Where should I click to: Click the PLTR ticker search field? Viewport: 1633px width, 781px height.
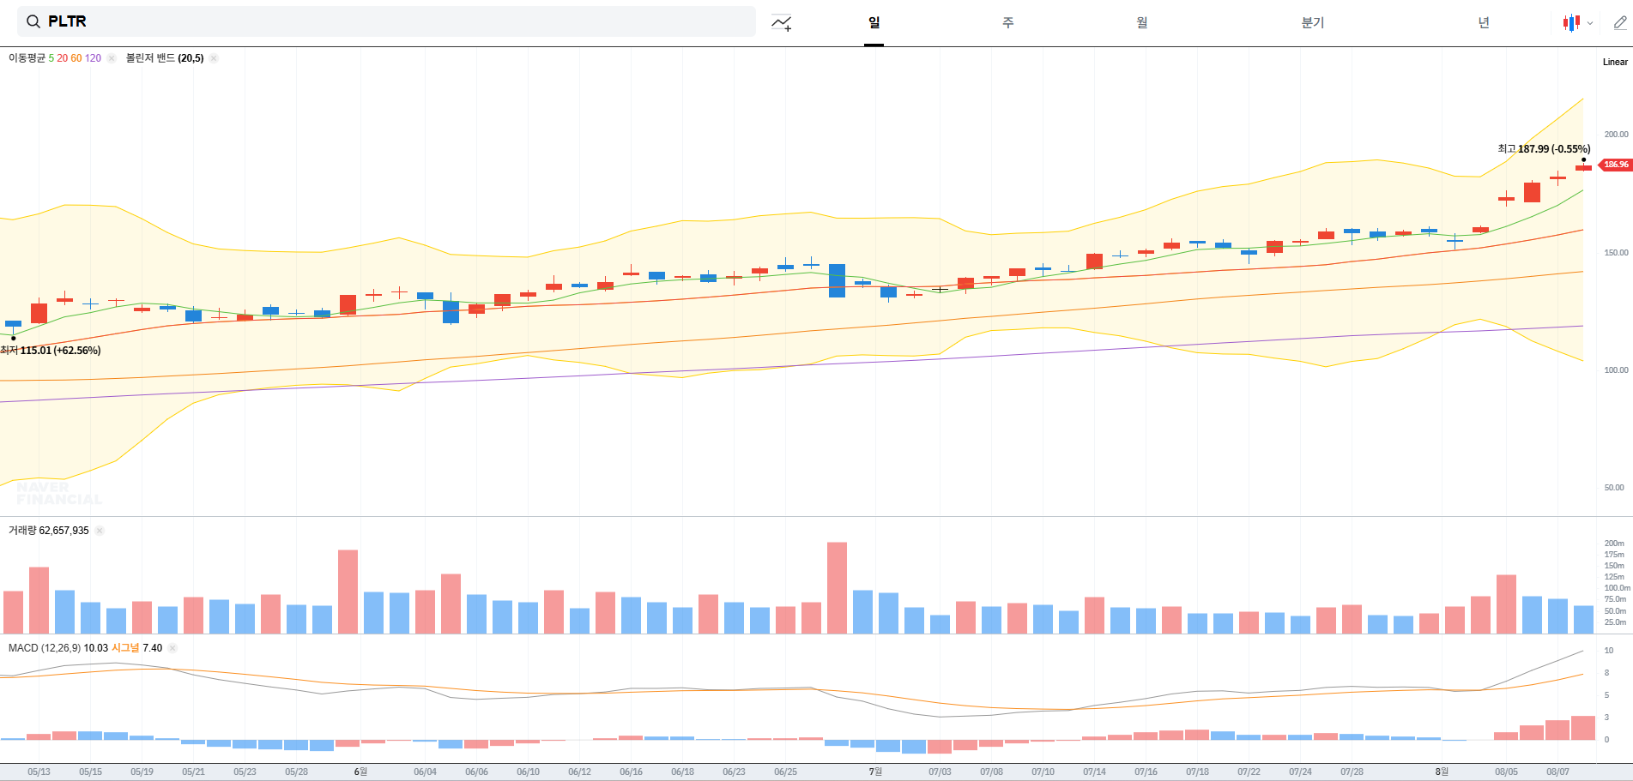point(386,21)
